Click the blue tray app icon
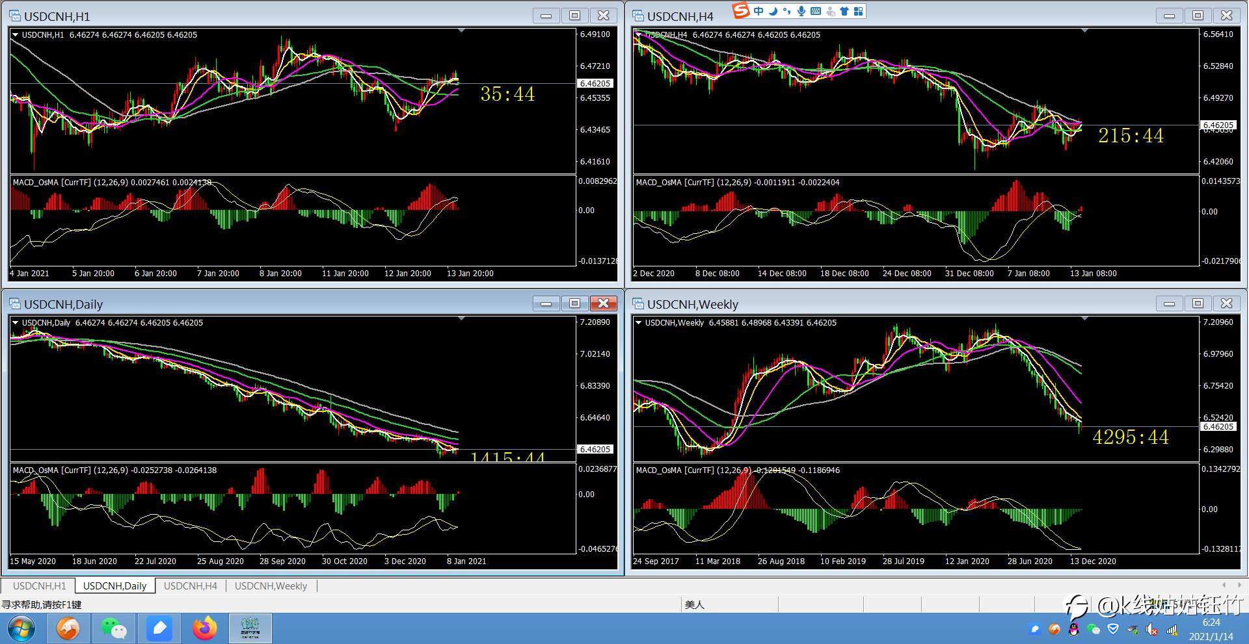Screen dimensions: 1249x644 pyautogui.click(x=1035, y=629)
